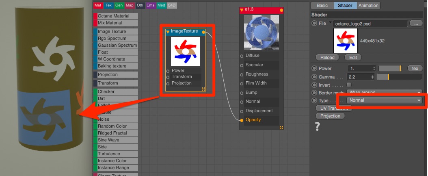Click ImageTexture Transform input port
The height and width of the screenshot is (176, 428).
click(168, 77)
